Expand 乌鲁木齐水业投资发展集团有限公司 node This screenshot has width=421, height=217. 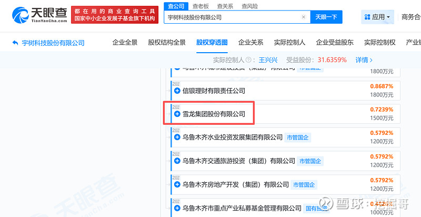pyautogui.click(x=177, y=137)
